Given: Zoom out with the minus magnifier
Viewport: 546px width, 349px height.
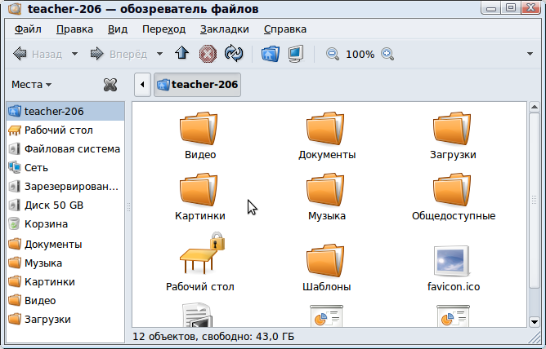Looking at the screenshot, I should tap(332, 54).
